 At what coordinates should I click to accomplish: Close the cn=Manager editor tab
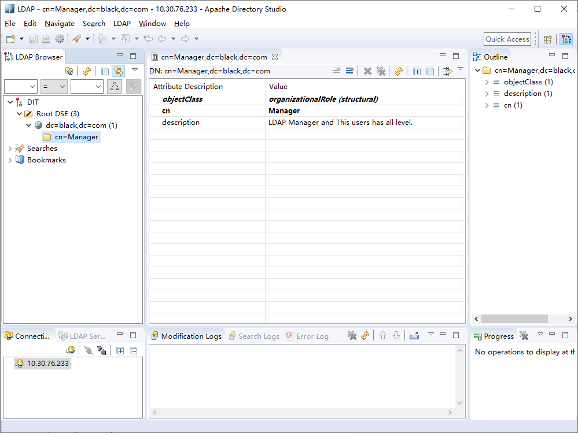[275, 57]
